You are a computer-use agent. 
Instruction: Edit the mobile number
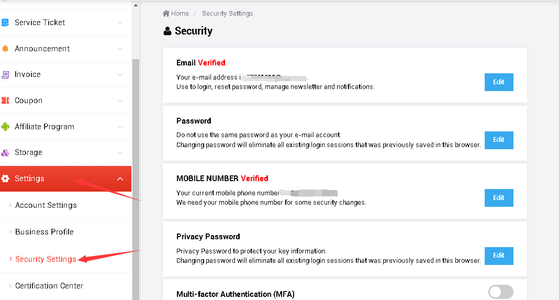498,198
